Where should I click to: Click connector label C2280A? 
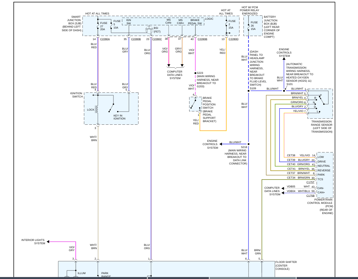click(105, 39)
